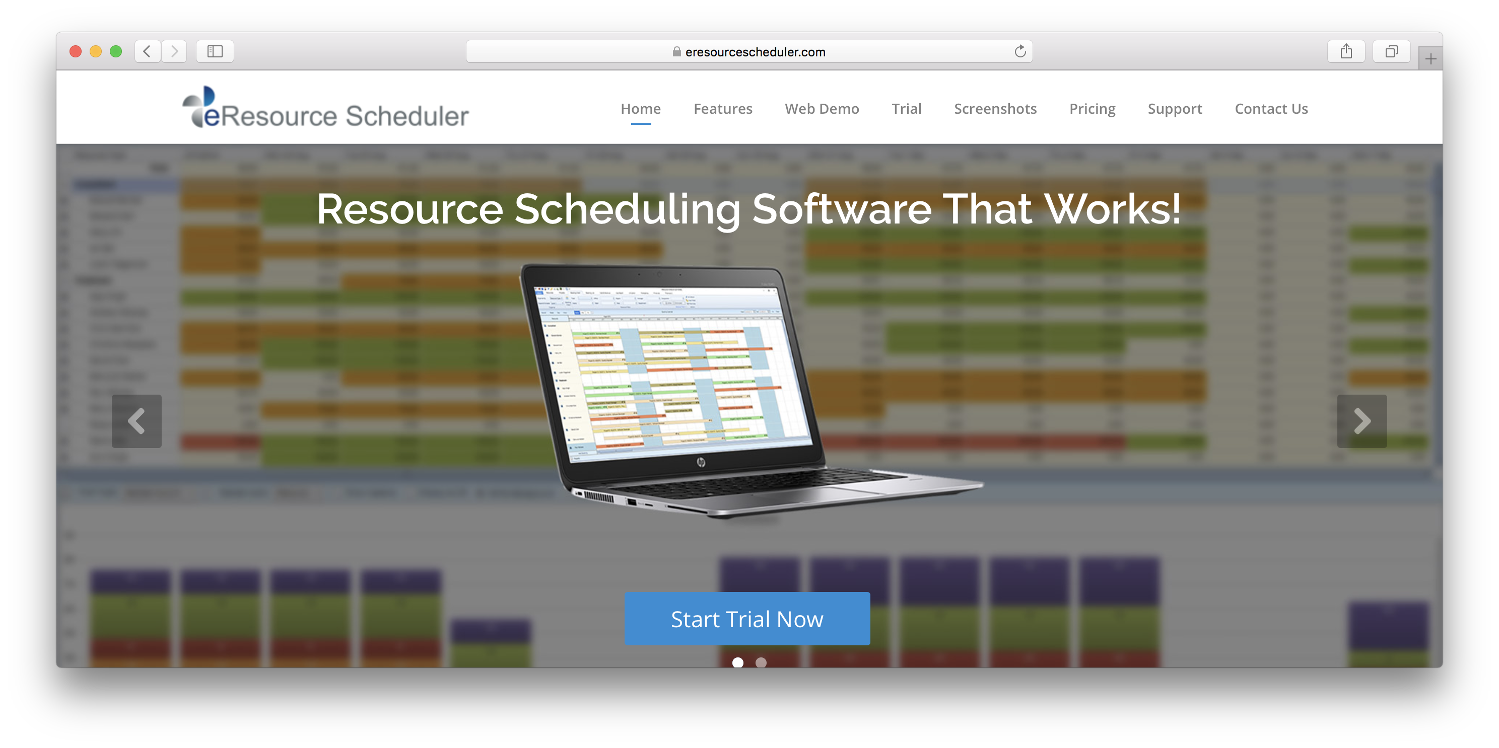Screen dimensions: 1499x748
Task: Click the Start Trial Now button
Action: coord(749,618)
